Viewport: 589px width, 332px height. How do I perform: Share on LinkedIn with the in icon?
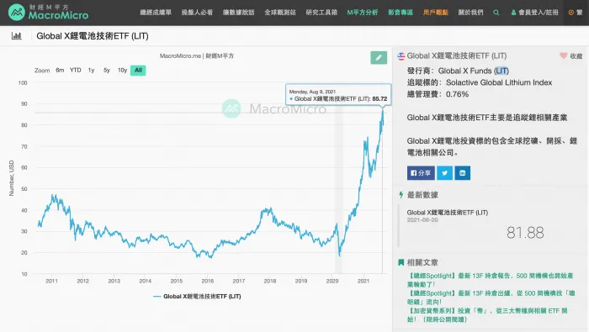[x=463, y=173]
